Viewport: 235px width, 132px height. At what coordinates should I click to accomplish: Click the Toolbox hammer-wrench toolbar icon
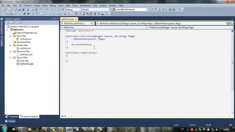tap(166, 10)
